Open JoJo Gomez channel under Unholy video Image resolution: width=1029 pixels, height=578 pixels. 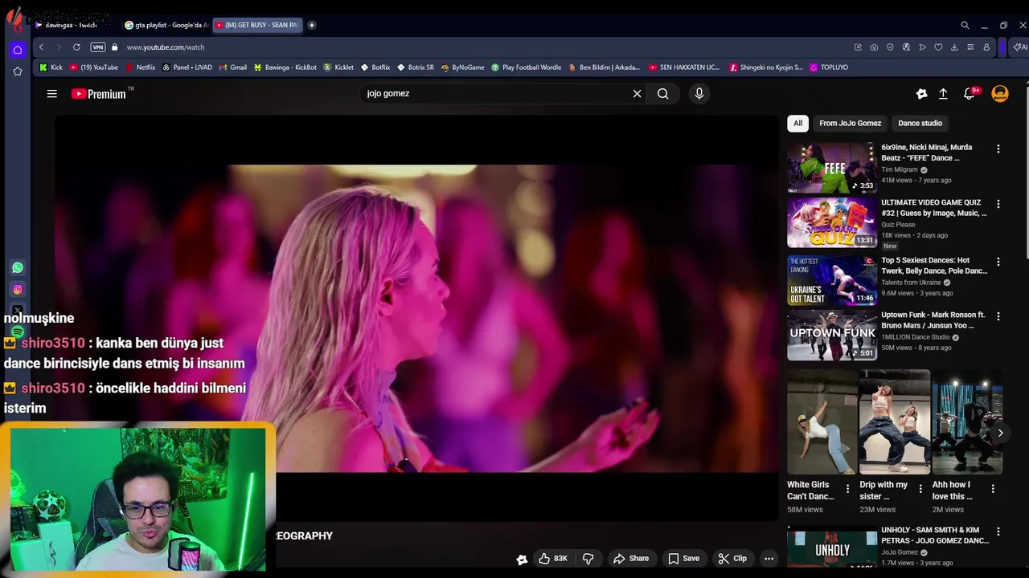click(x=899, y=552)
